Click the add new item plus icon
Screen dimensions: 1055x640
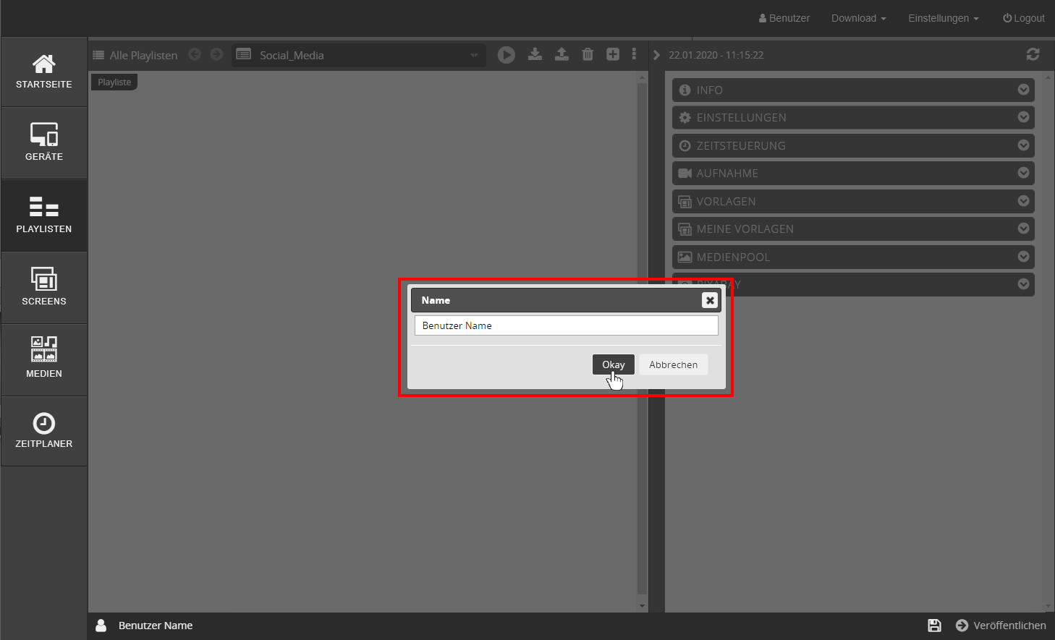[x=613, y=54]
